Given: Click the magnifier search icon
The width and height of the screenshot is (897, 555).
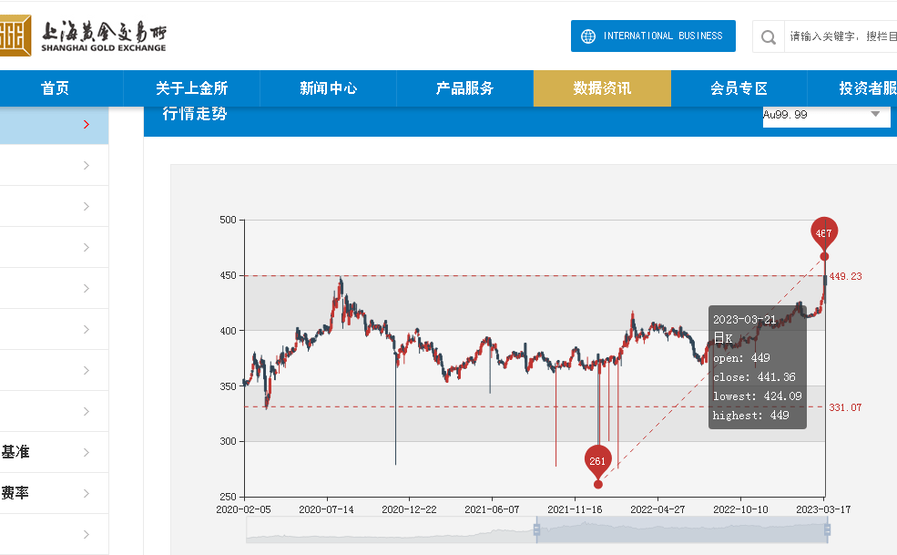Looking at the screenshot, I should [x=768, y=36].
